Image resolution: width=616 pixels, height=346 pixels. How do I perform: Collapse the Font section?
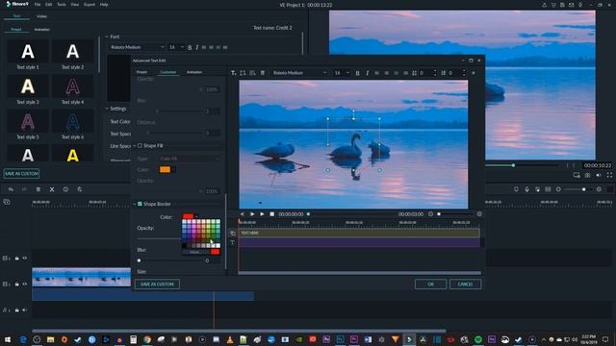(107, 37)
